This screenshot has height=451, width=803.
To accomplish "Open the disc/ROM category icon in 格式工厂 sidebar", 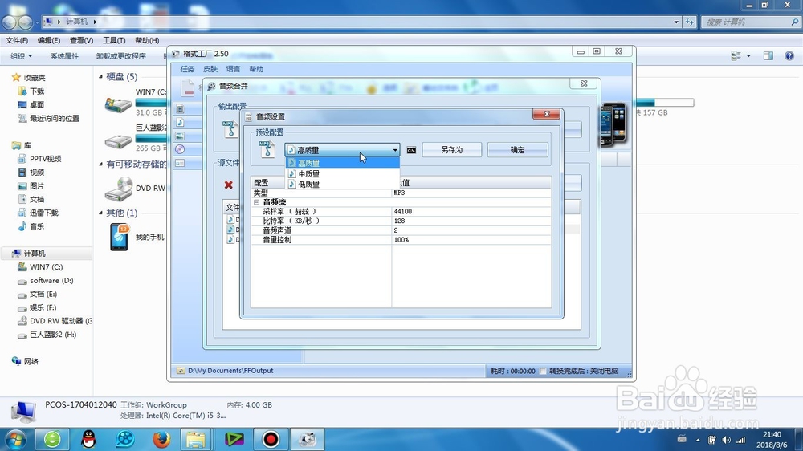I will [x=180, y=149].
